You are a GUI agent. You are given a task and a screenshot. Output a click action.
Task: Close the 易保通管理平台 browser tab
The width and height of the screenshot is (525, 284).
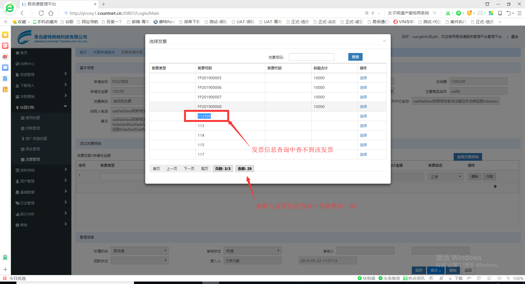[x=95, y=4]
